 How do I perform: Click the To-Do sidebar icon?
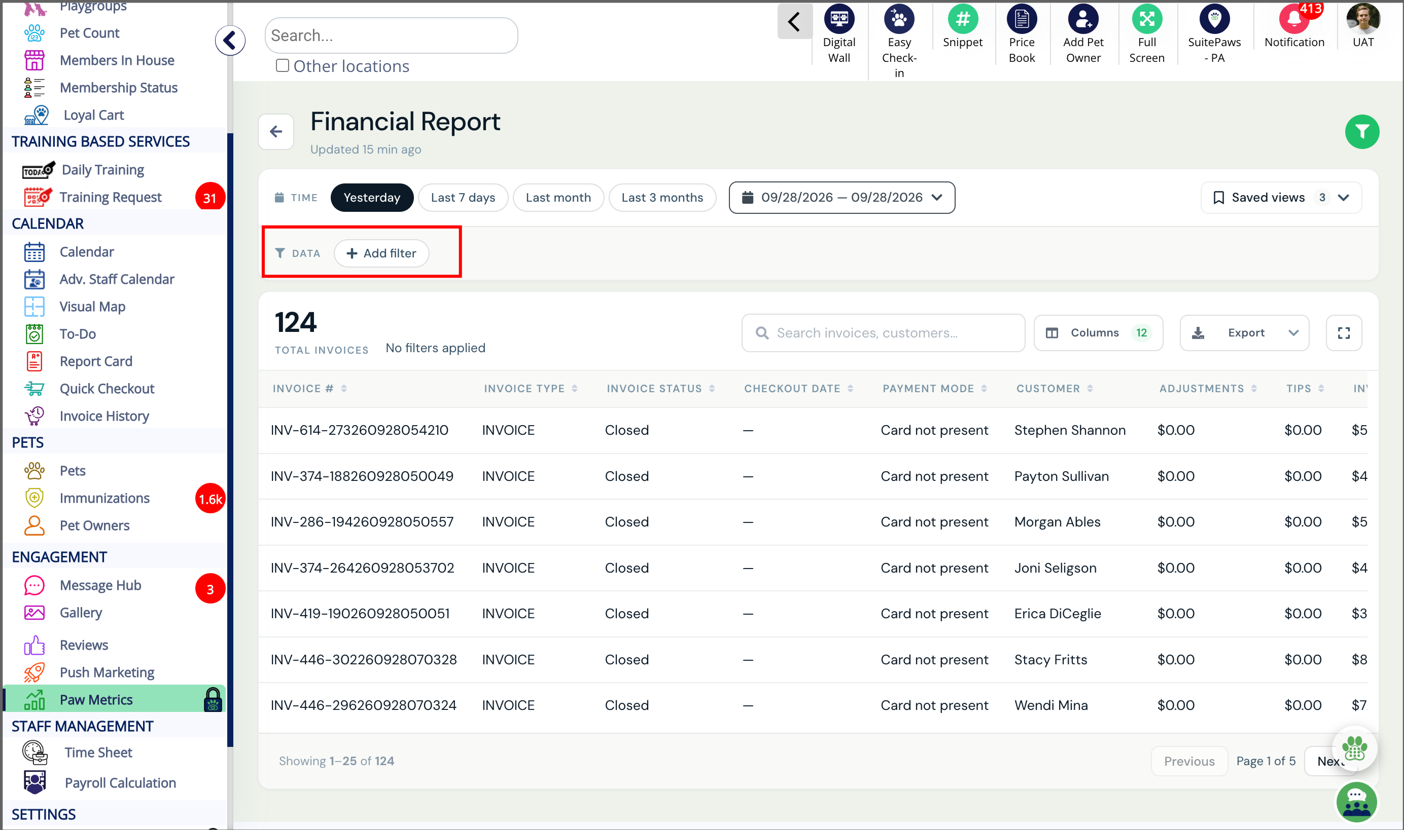(x=34, y=334)
